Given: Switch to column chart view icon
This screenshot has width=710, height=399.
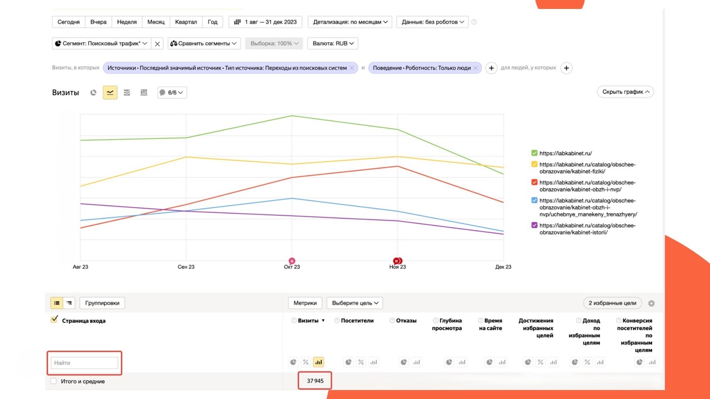Looking at the screenshot, I should click(x=144, y=93).
